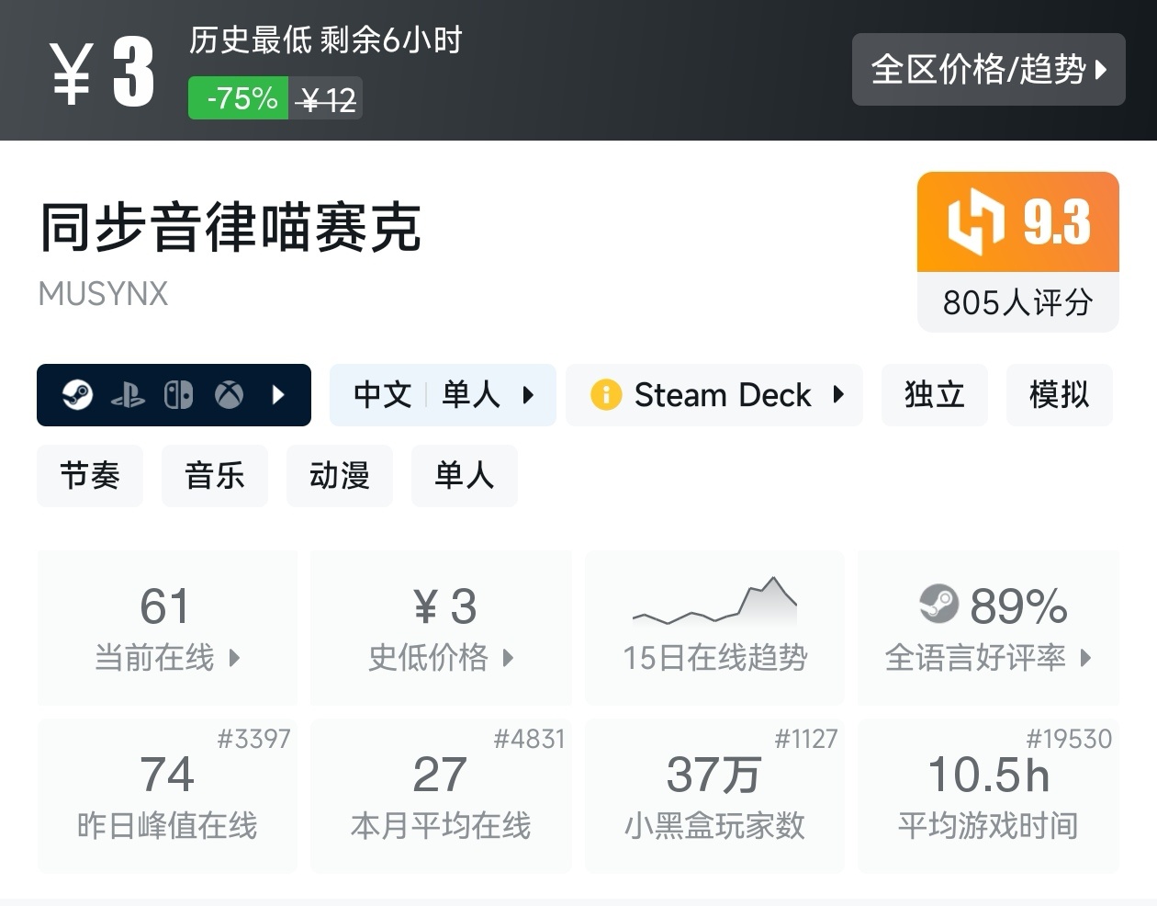Click the Nintendo Switch platform icon
Viewport: 1157px width, 906px height.
coord(178,395)
